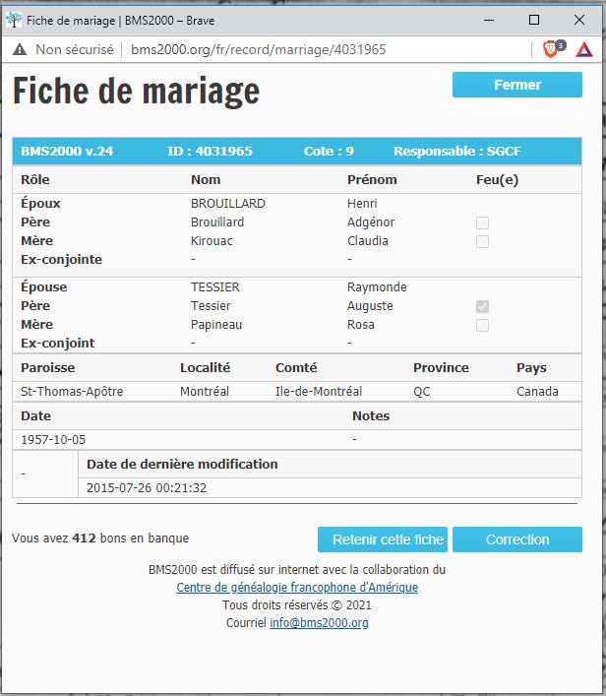The width and height of the screenshot is (606, 696).
Task: Click the Brave Shields lion icon
Action: click(x=551, y=49)
